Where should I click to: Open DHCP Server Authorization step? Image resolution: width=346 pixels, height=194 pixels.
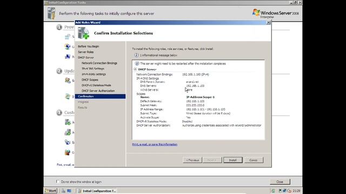[98, 91]
